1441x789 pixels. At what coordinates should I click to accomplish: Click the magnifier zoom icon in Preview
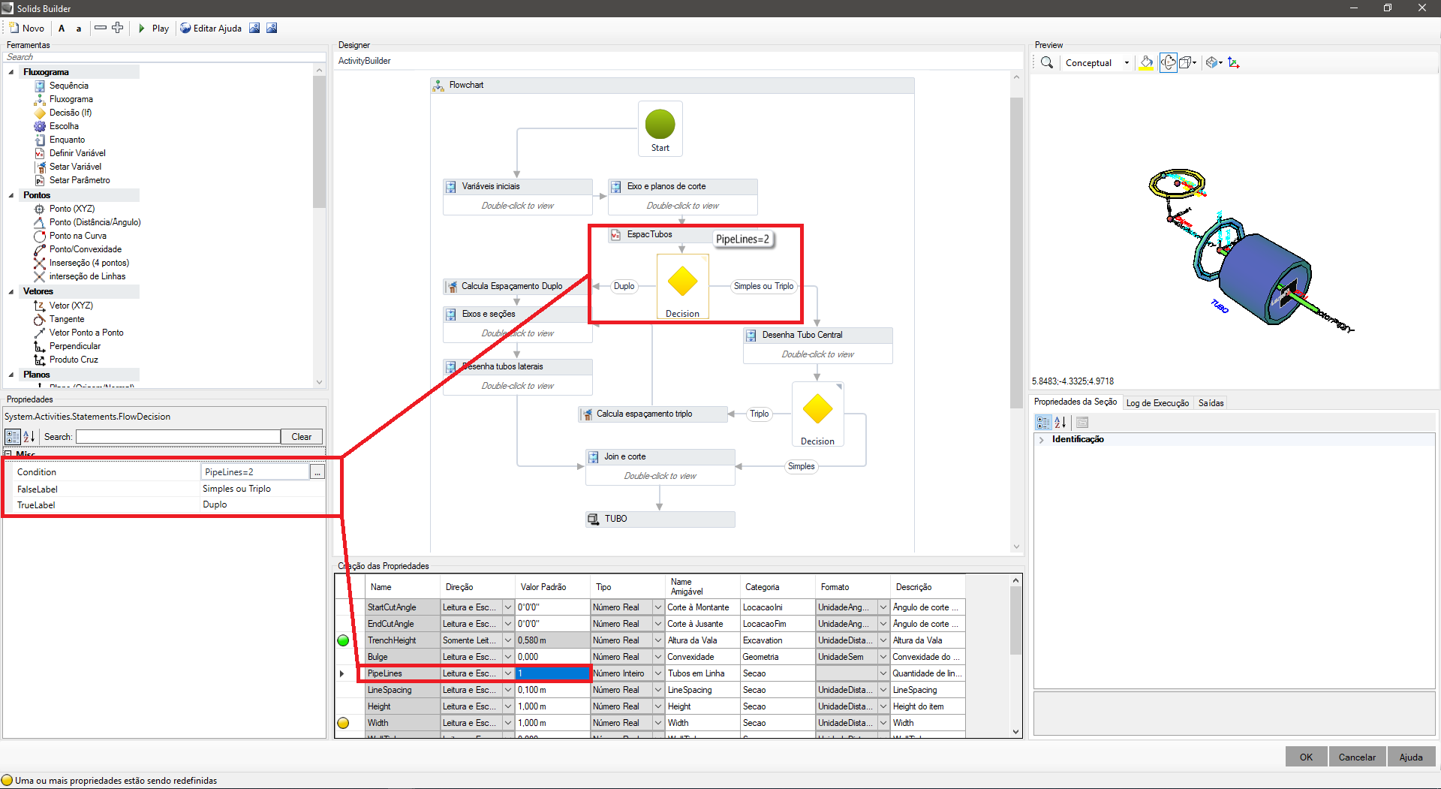click(x=1046, y=62)
